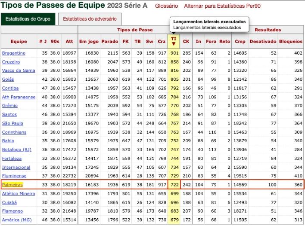This screenshot has width=305, height=226.
Task: Click Bahia FK value 647
Action: 126,140
